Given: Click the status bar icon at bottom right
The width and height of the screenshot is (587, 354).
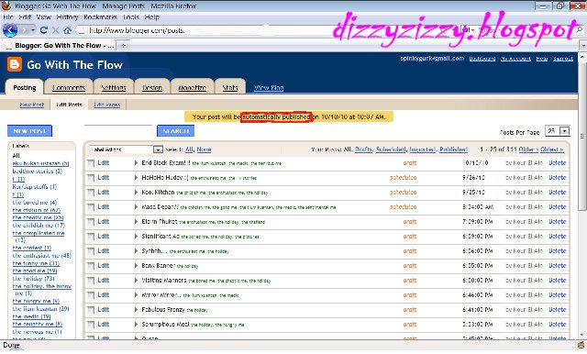Looking at the screenshot, I should [x=581, y=345].
